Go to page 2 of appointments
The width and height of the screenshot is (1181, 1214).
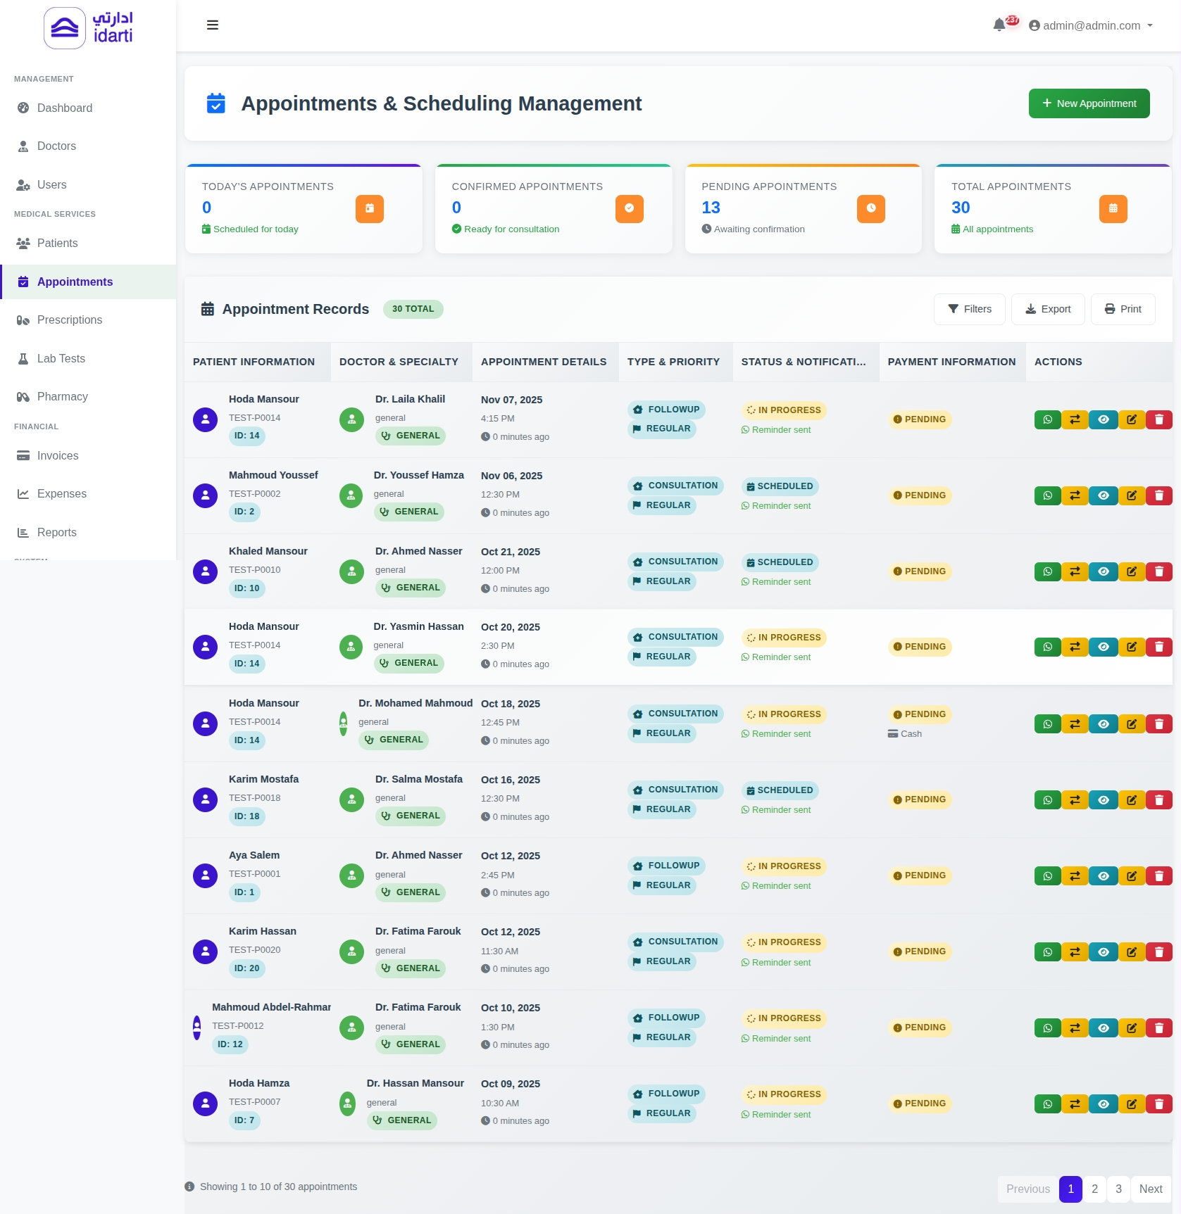1094,1189
